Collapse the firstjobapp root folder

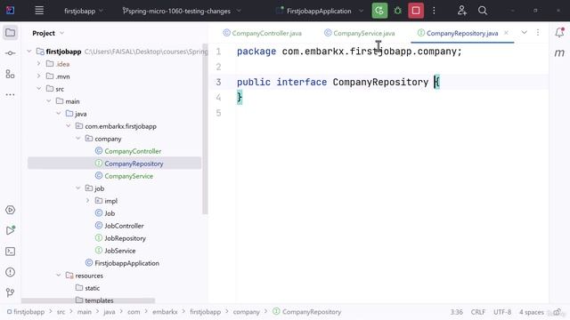click(29, 52)
